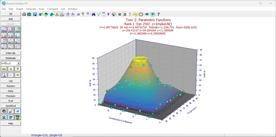Open the List menu in menu bar
The image size is (276, 137).
click(63, 9)
